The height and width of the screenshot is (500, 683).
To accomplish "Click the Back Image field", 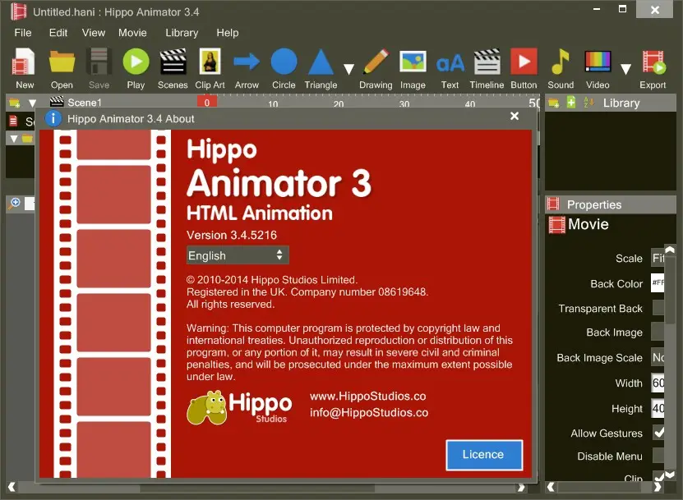I will pyautogui.click(x=658, y=332).
